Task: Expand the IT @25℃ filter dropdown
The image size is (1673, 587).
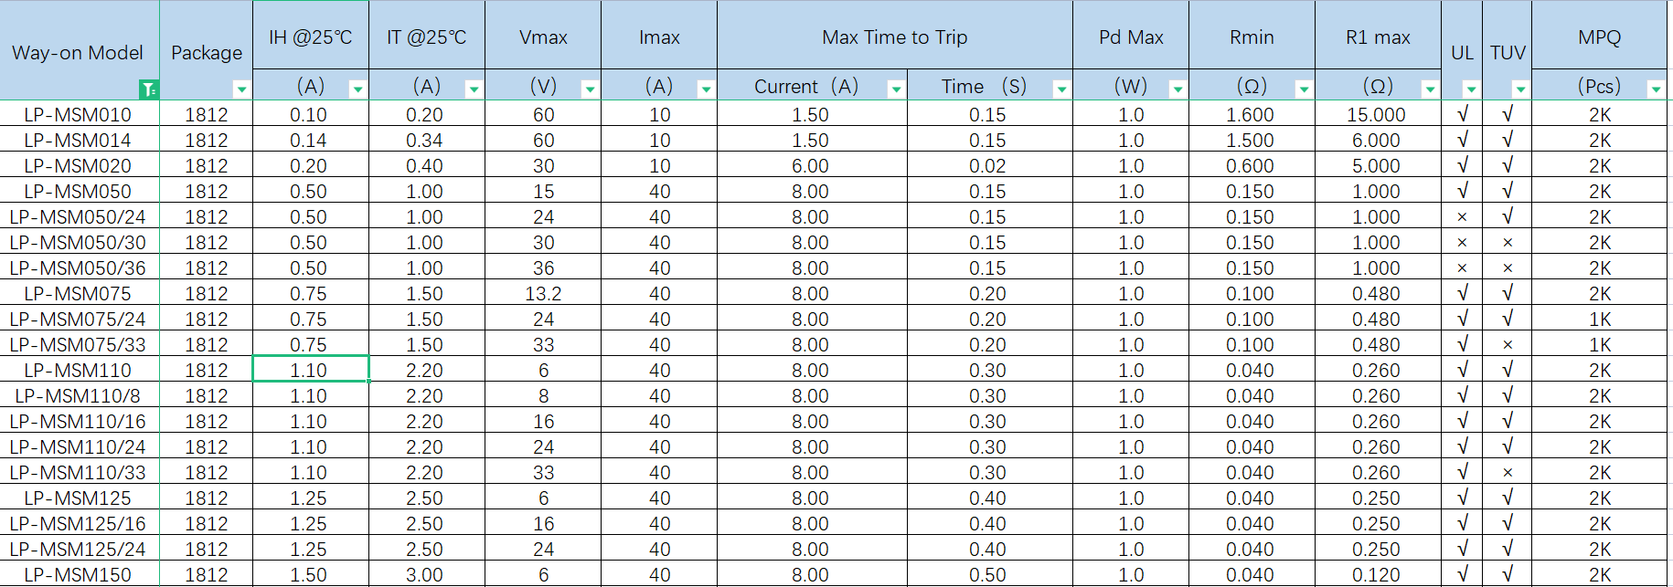Action: pyautogui.click(x=474, y=89)
